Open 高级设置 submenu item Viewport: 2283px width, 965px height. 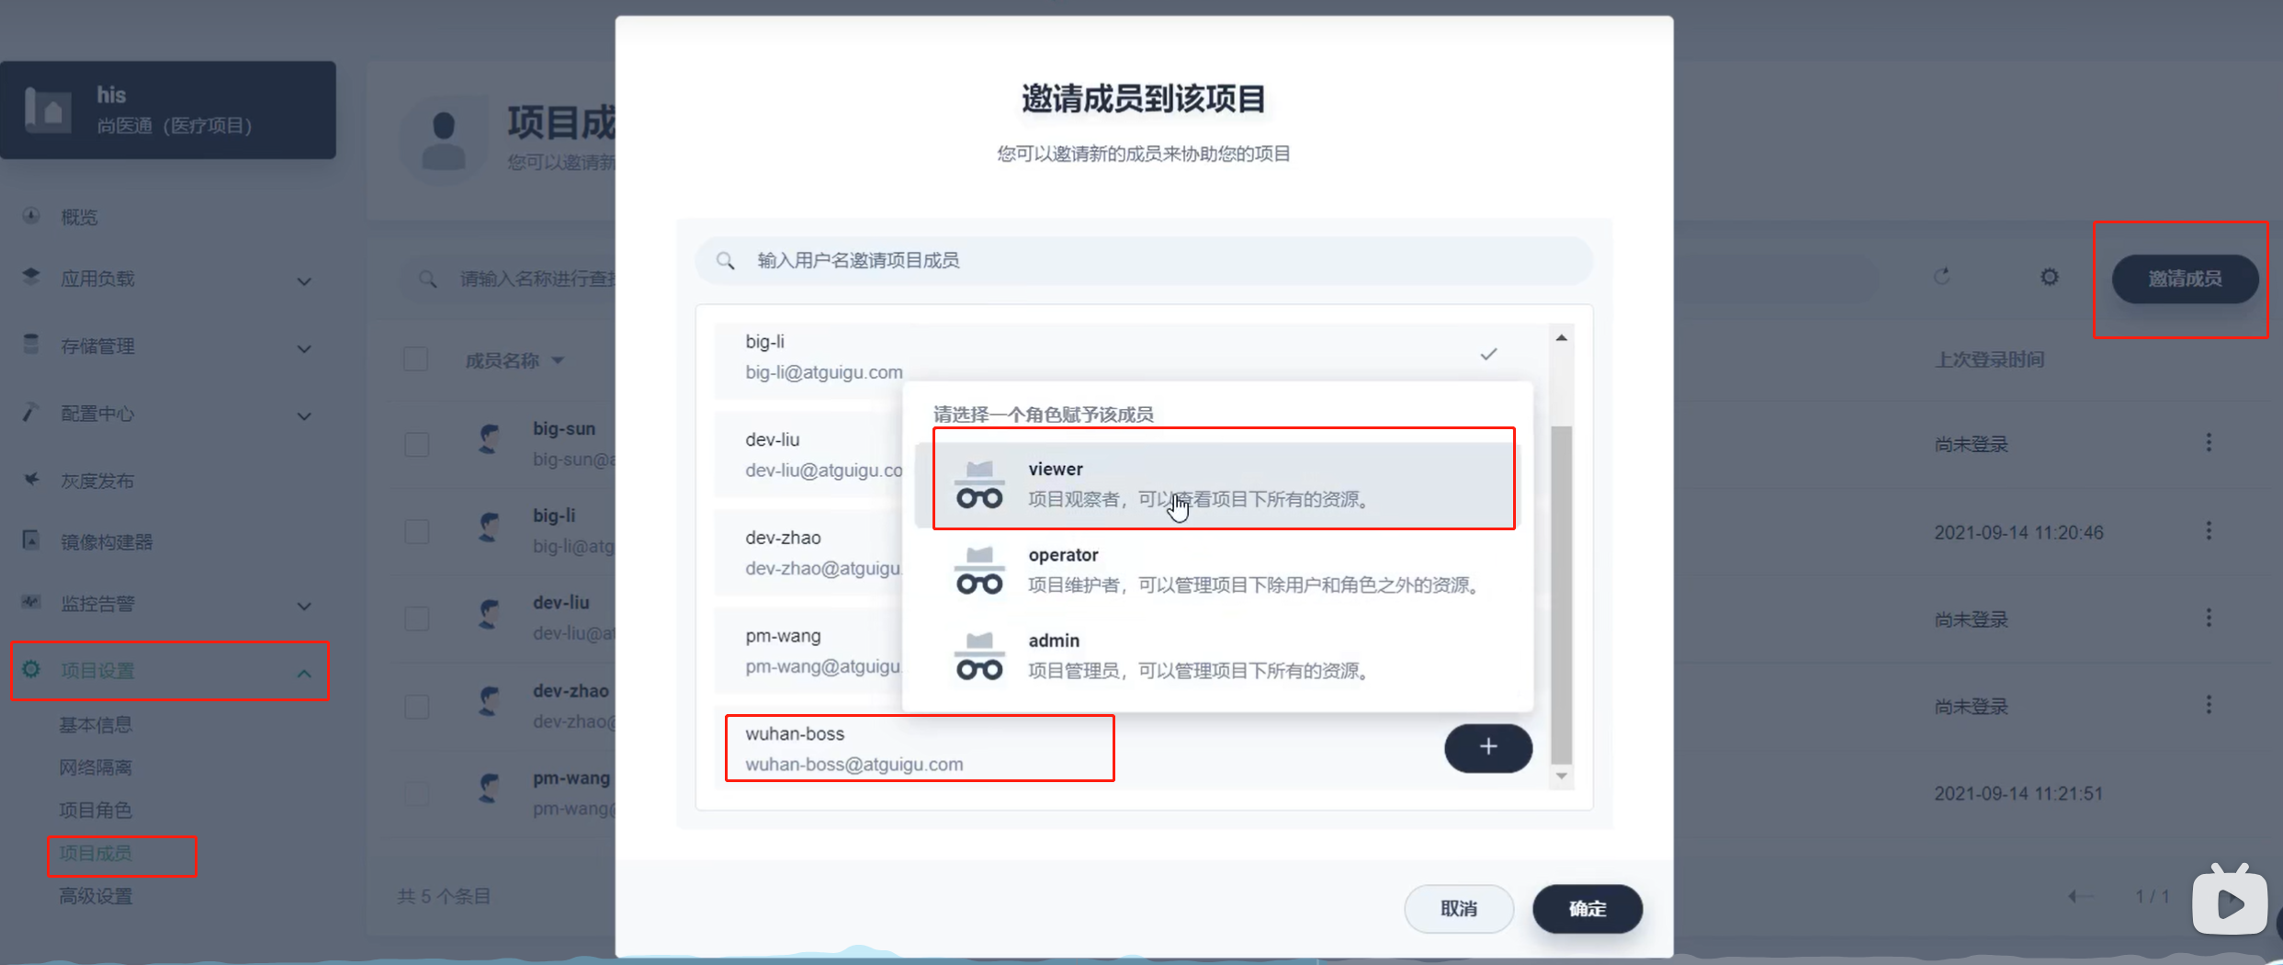[96, 895]
